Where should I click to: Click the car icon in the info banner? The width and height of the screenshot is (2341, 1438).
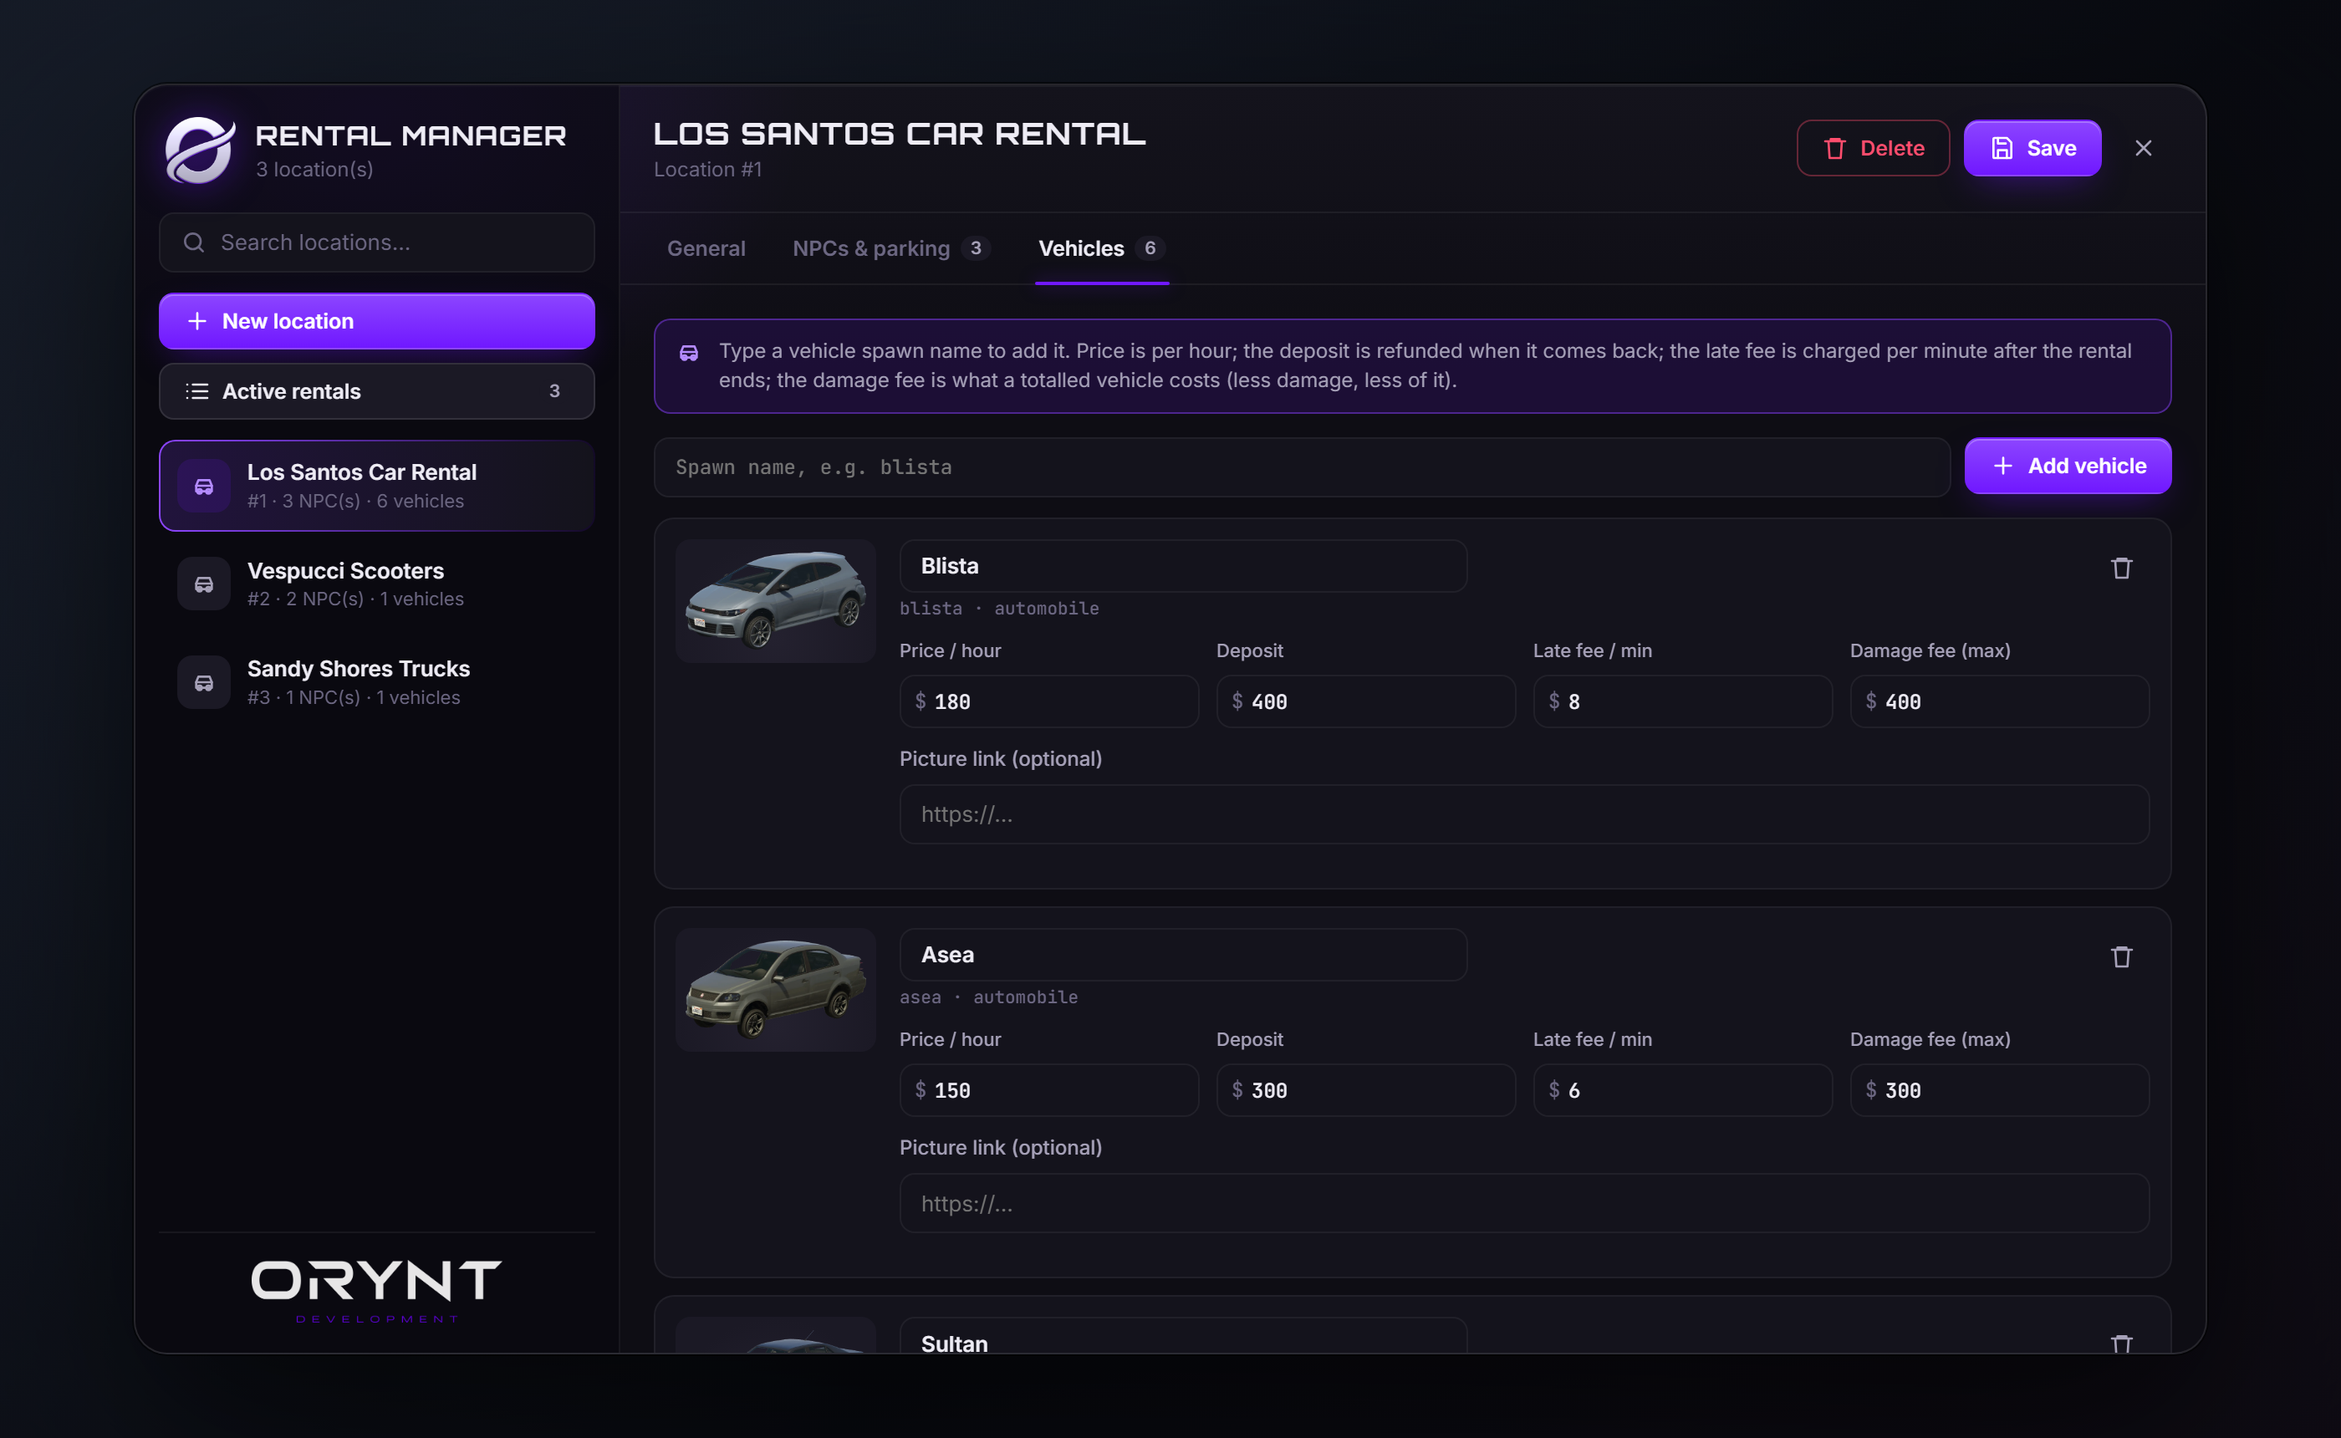coord(688,353)
